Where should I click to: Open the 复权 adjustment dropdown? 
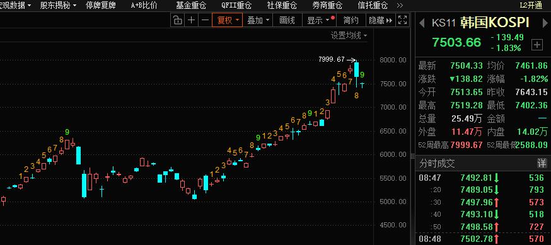(x=227, y=20)
